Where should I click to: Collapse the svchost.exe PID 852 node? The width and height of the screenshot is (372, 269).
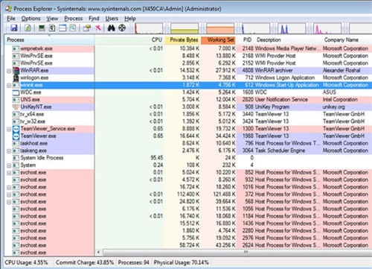(9, 173)
